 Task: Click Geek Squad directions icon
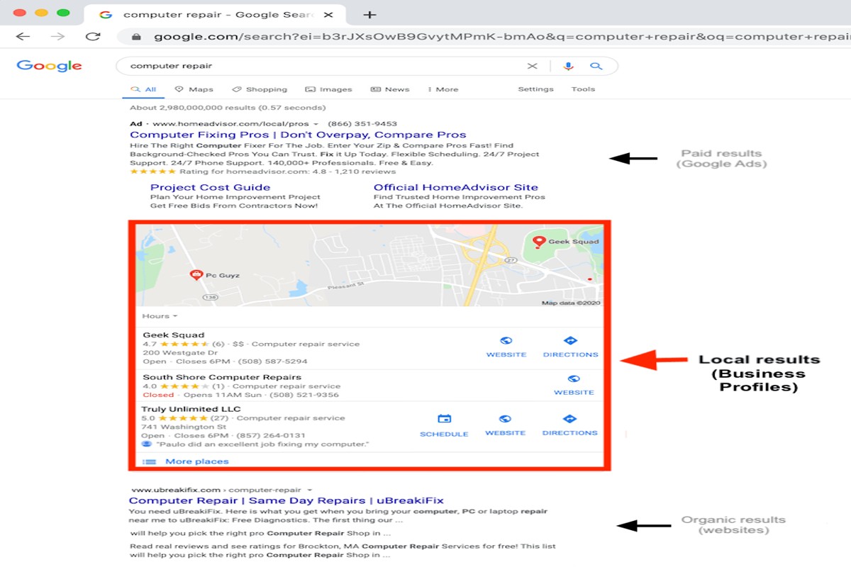570,341
